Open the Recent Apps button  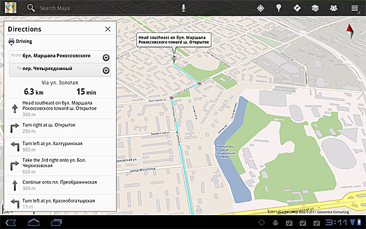pos(56,222)
